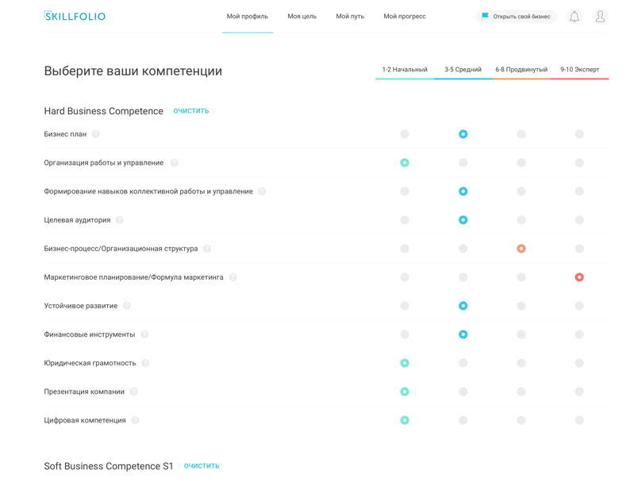The height and width of the screenshot is (481, 638).
Task: Click the notification bell icon
Action: click(x=574, y=17)
